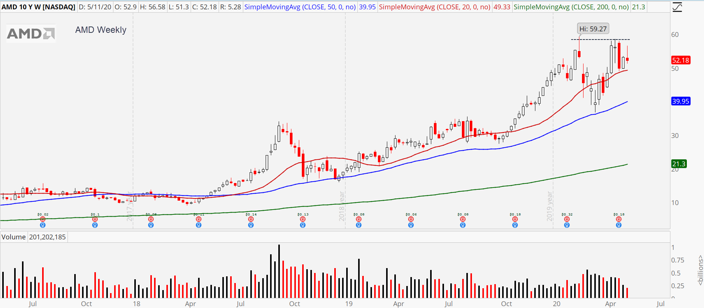Click the blue lightbulb icon under $0.13

coord(303,225)
